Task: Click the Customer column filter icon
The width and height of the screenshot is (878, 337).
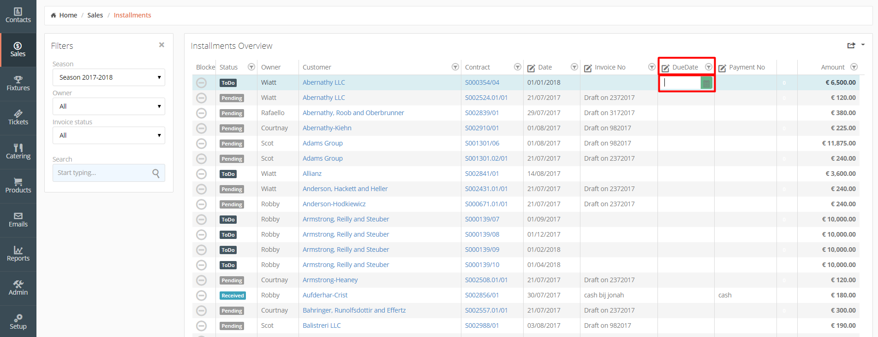Action: point(455,67)
